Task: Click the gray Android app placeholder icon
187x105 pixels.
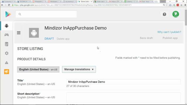Action: click(34, 33)
